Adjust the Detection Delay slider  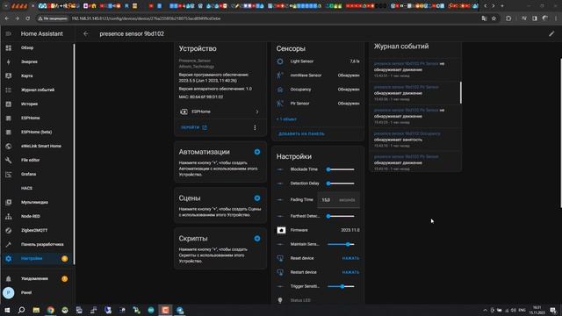(x=341, y=183)
